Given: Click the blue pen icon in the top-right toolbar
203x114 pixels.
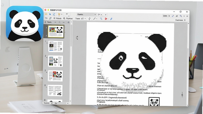Looking at the screenshot, I should (173, 16).
